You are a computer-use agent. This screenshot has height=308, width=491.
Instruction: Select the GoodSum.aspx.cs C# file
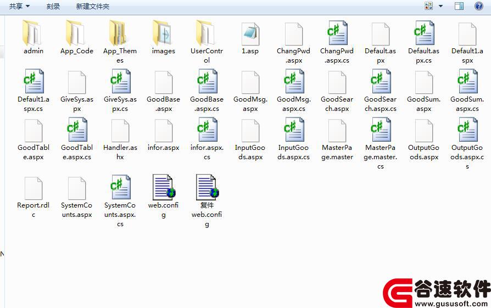click(467, 81)
